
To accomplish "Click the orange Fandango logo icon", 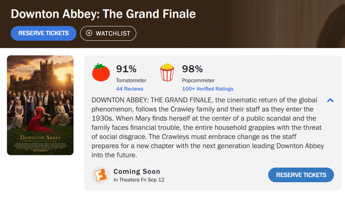I will (x=100, y=175).
